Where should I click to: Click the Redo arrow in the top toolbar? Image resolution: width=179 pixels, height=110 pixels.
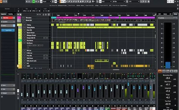tap(6, 1)
